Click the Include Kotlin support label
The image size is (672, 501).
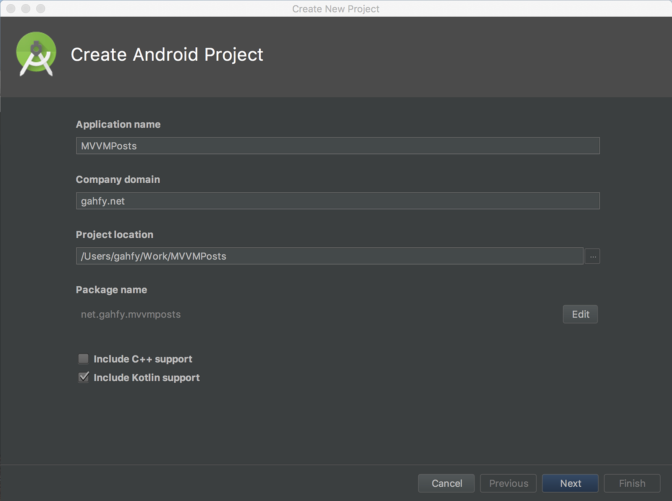coord(147,378)
